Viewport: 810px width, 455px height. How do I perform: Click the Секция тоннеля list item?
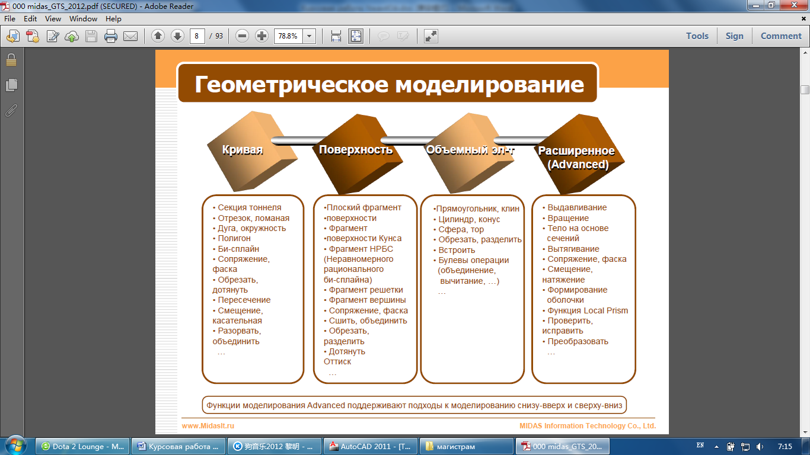(x=247, y=207)
